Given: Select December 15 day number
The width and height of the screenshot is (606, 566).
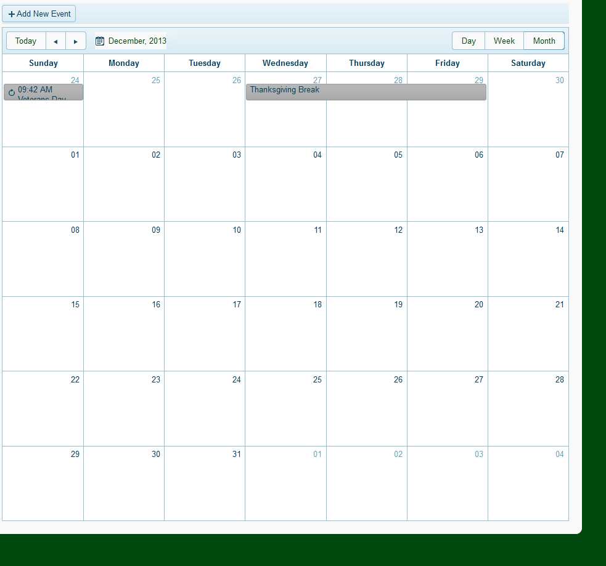Looking at the screenshot, I should click(x=75, y=305).
